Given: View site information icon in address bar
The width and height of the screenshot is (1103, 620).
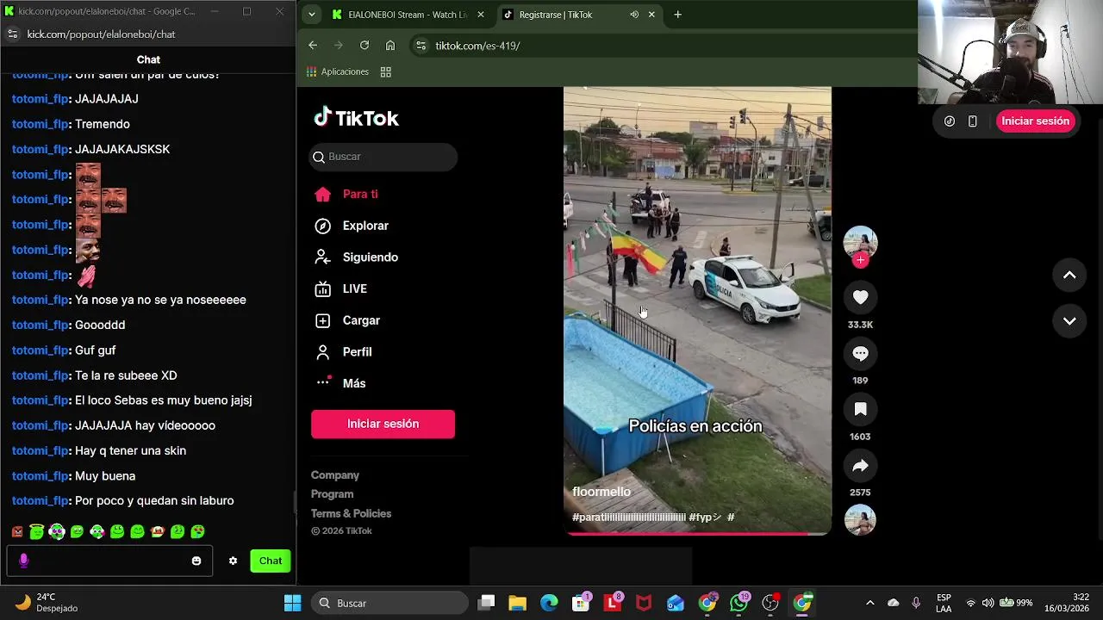Looking at the screenshot, I should click(x=421, y=46).
